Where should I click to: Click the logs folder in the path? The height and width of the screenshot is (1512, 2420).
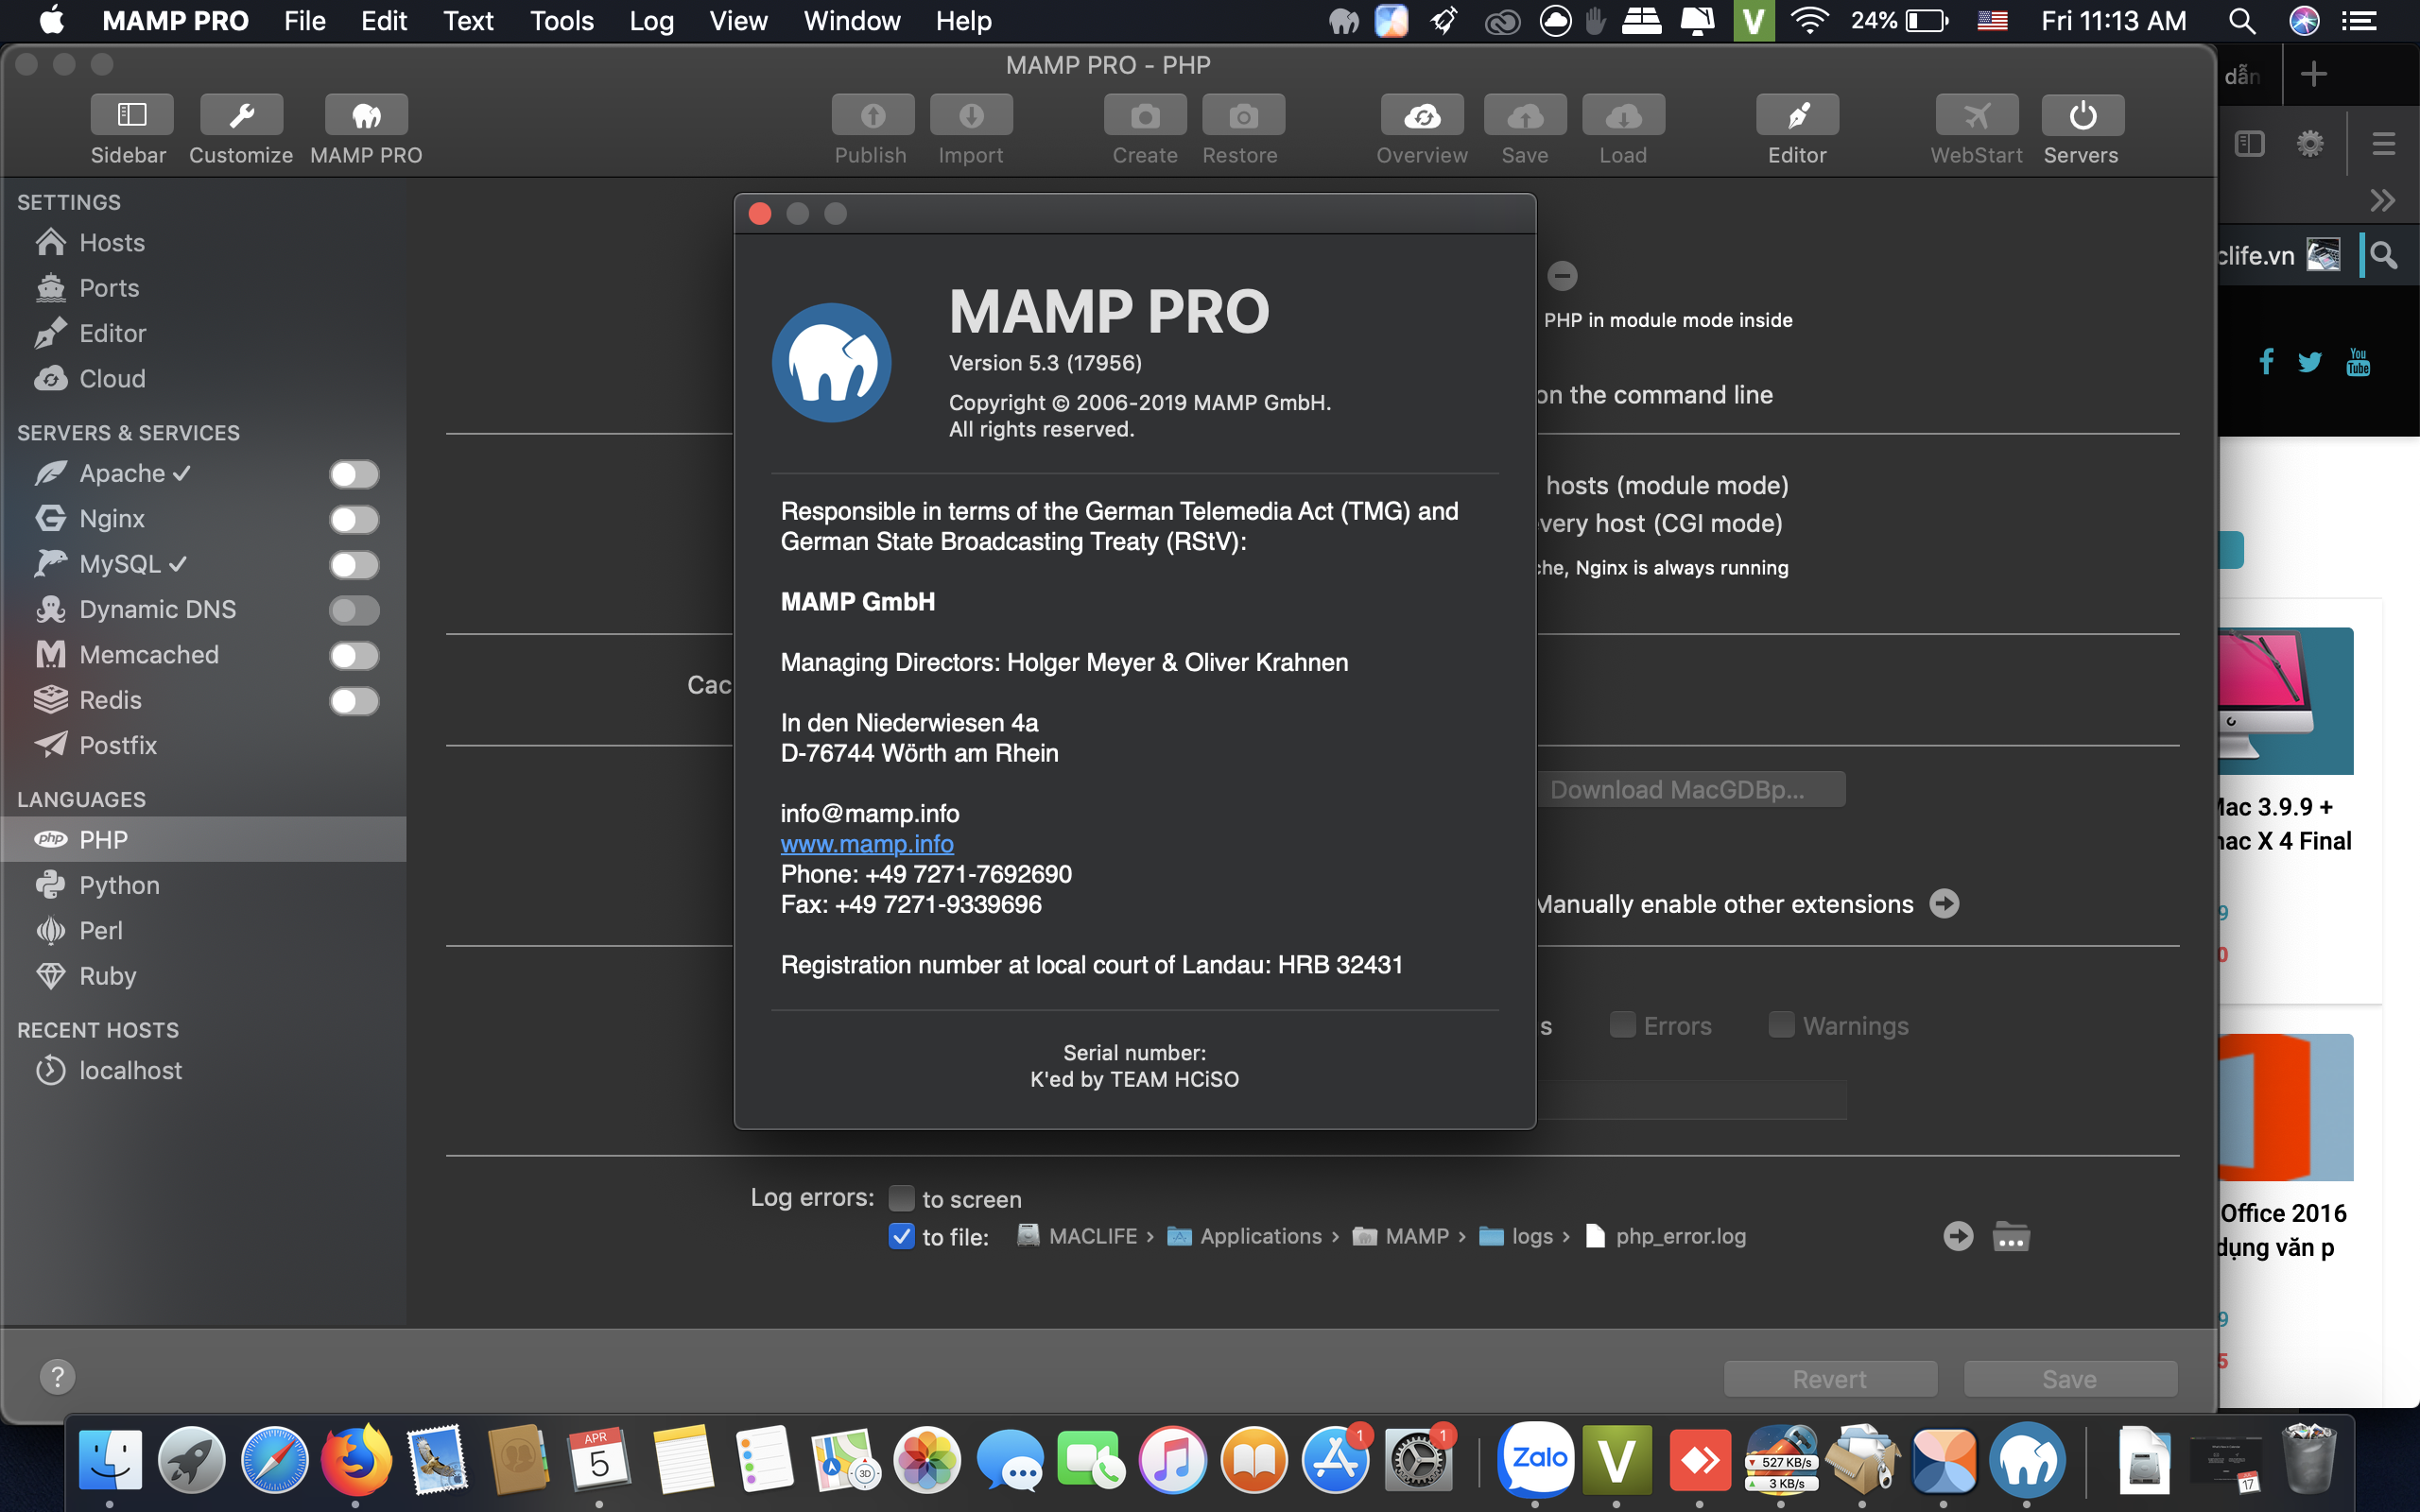pos(1515,1236)
